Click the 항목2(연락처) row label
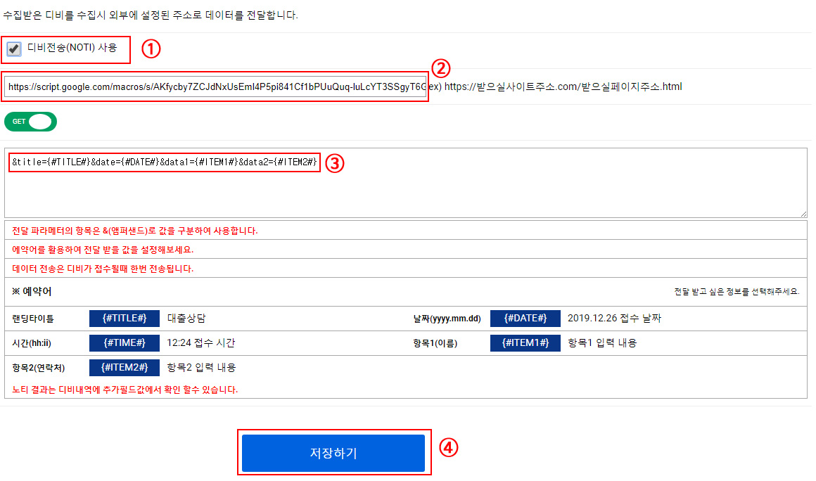Viewport: 816px width, 481px height. coord(39,368)
